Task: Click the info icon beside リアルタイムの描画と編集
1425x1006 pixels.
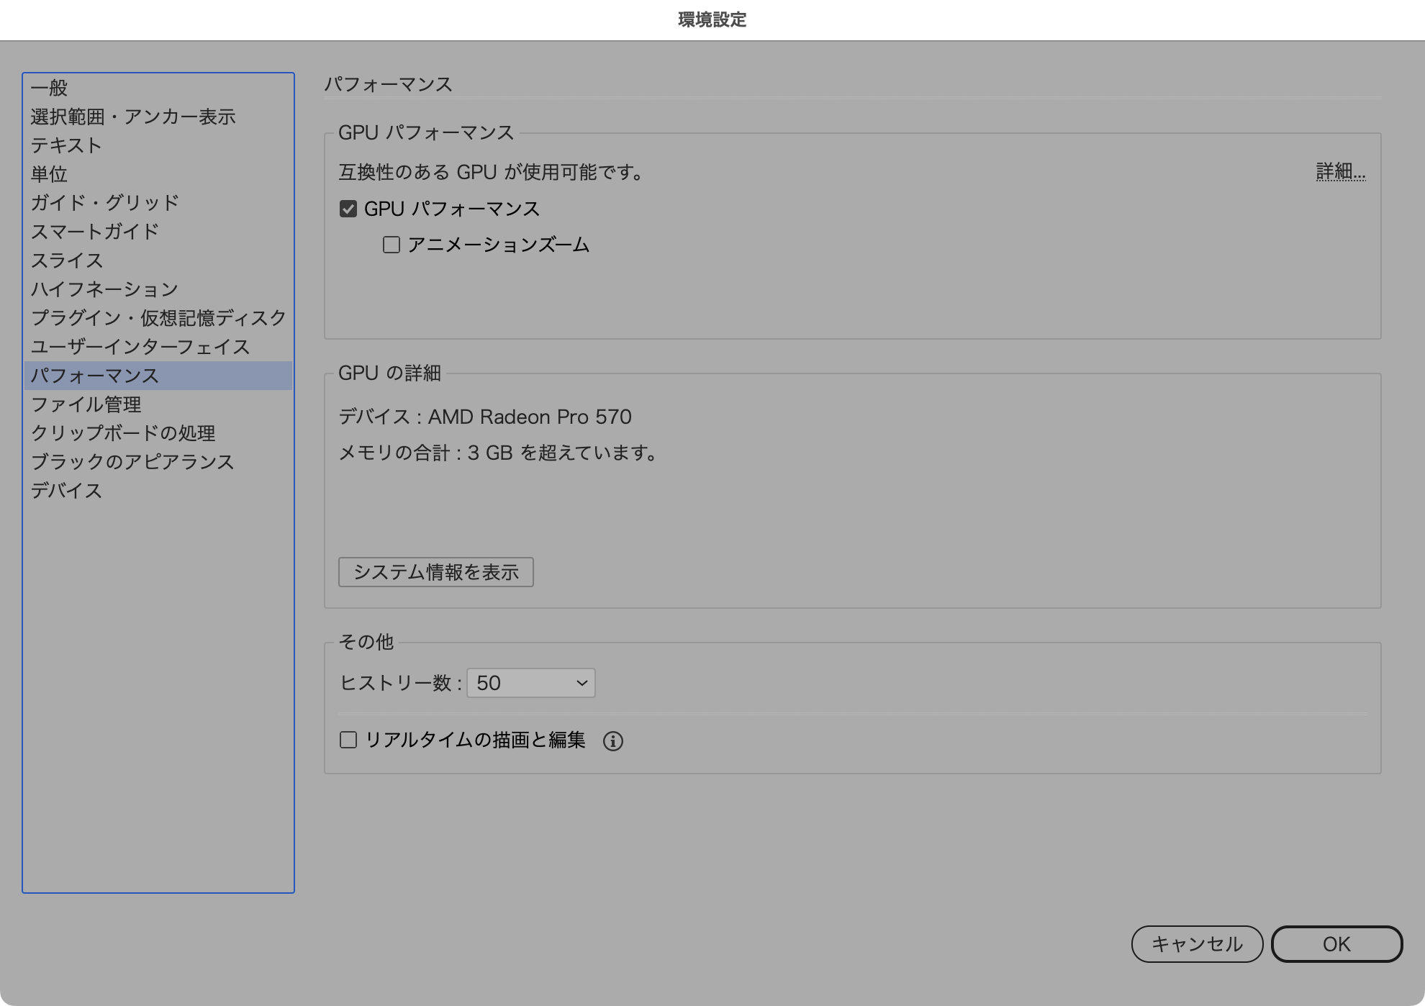Action: (612, 740)
